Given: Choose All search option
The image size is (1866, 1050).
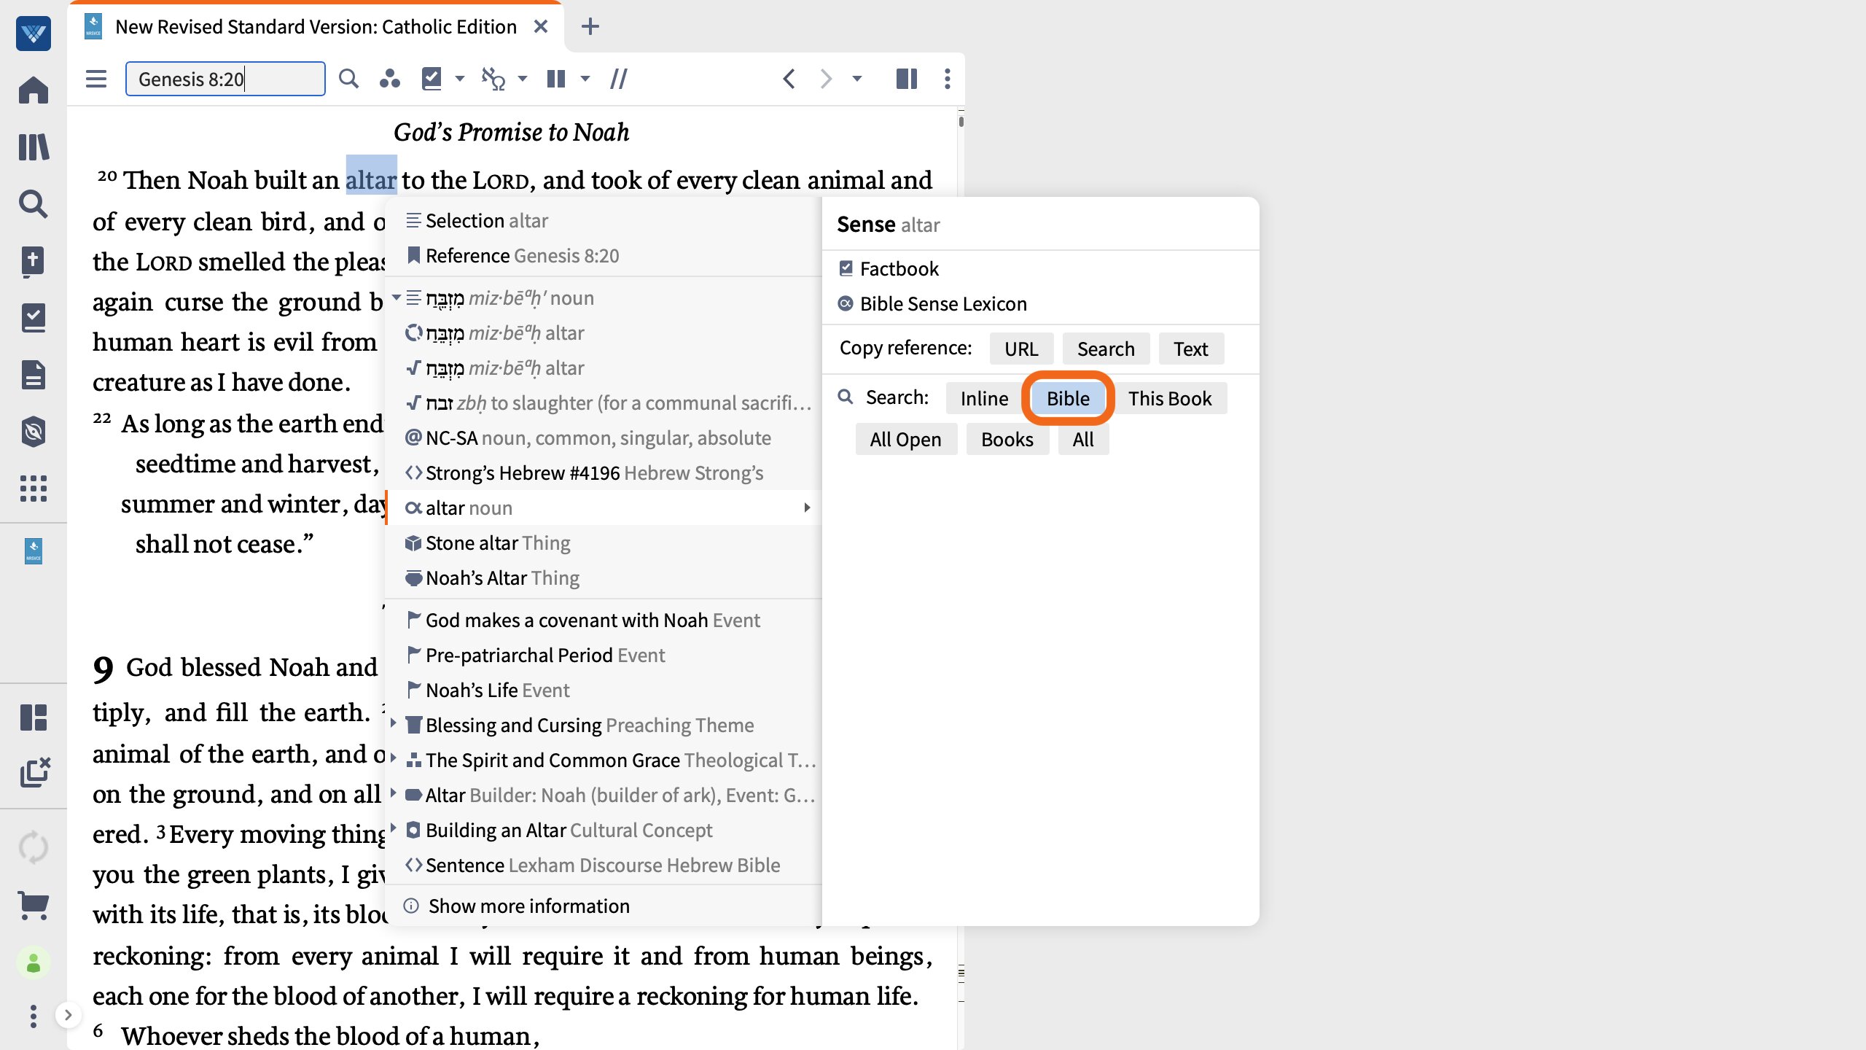Looking at the screenshot, I should coord(1083,440).
